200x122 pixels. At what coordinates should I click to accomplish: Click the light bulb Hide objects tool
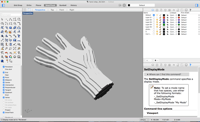19,53
